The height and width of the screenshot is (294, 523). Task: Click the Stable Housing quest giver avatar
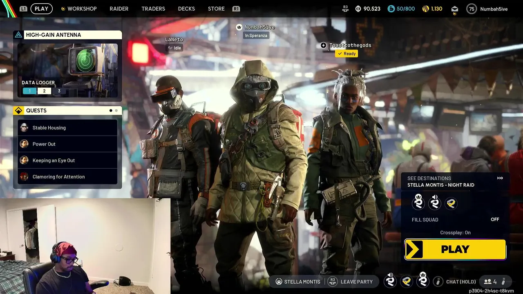pos(24,127)
